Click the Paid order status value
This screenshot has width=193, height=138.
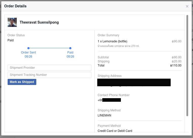(11, 40)
